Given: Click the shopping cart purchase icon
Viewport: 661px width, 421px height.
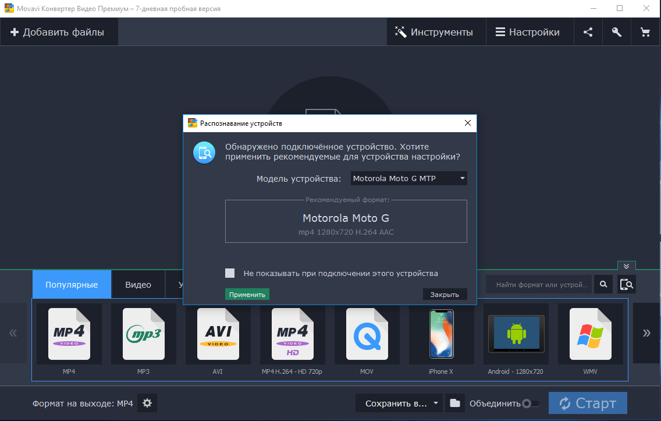Looking at the screenshot, I should pyautogui.click(x=645, y=32).
